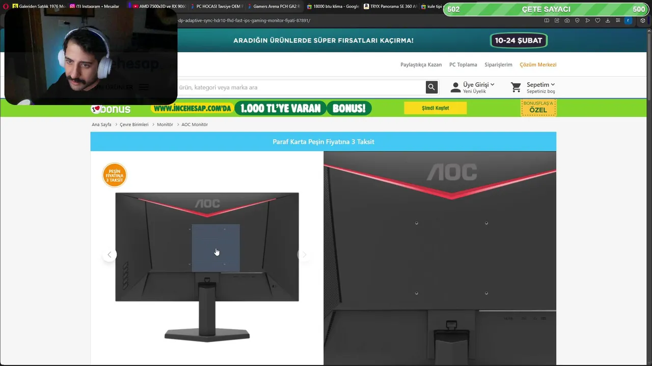Switch to TRYX Panorama SE 360 tab
The image size is (652, 366).
[390, 7]
